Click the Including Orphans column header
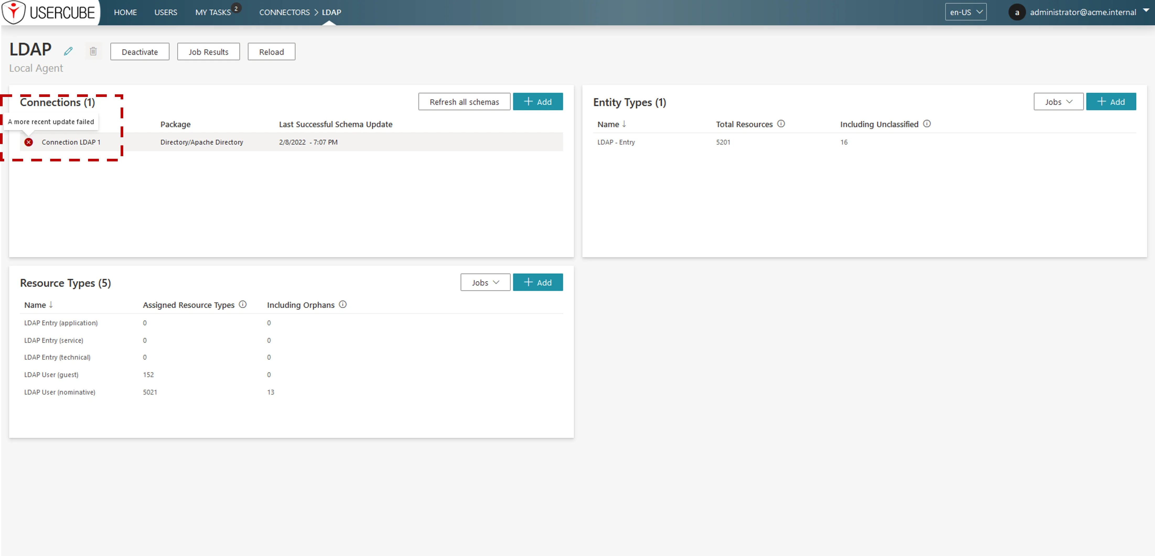This screenshot has height=556, width=1155. (300, 305)
